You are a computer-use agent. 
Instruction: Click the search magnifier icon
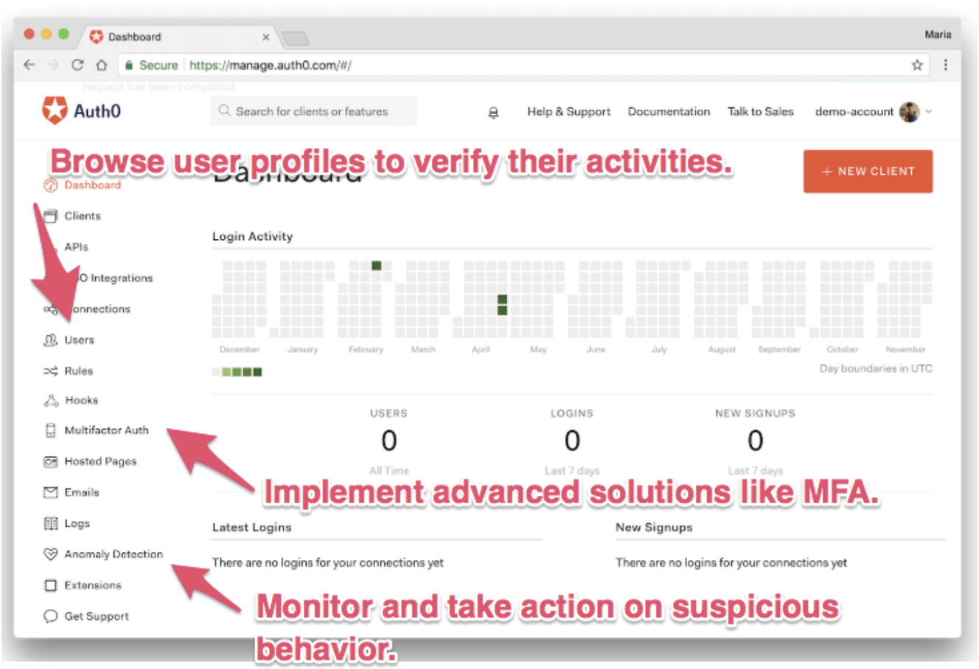pos(224,111)
